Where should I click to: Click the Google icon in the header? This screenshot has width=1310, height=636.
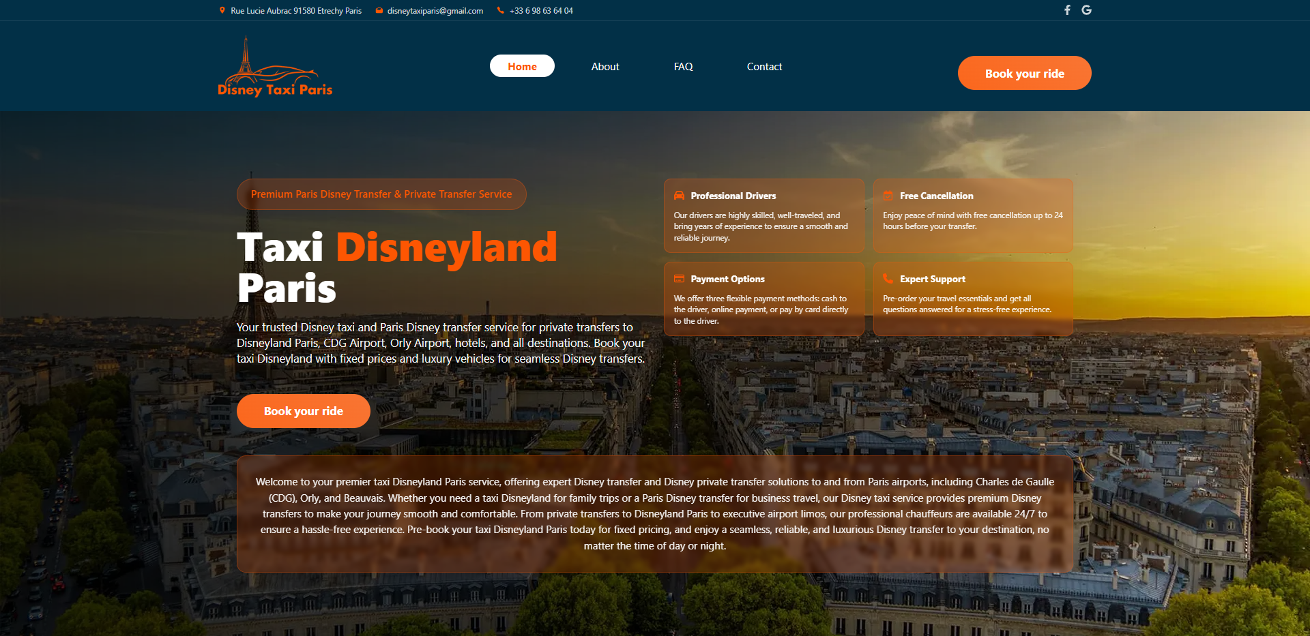(x=1087, y=10)
